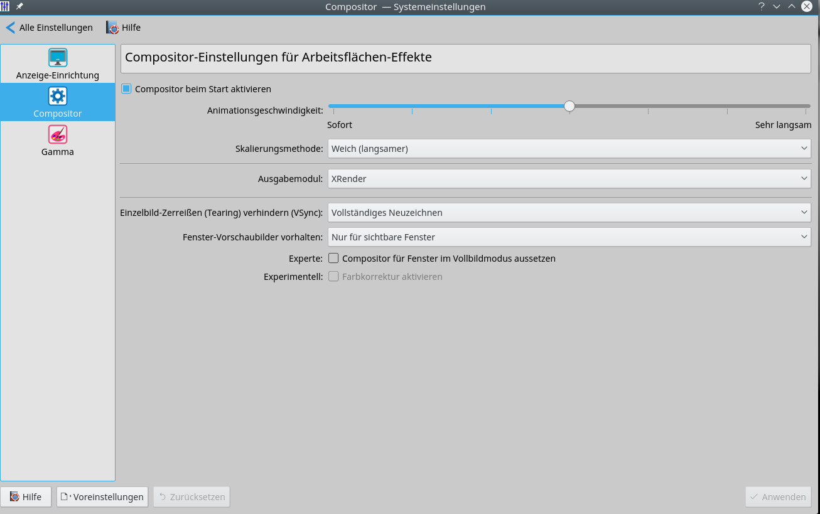Screen dimensions: 820x514
Task: Click the Hilfe lifebuoy icon in toolbar
Action: [x=112, y=28]
